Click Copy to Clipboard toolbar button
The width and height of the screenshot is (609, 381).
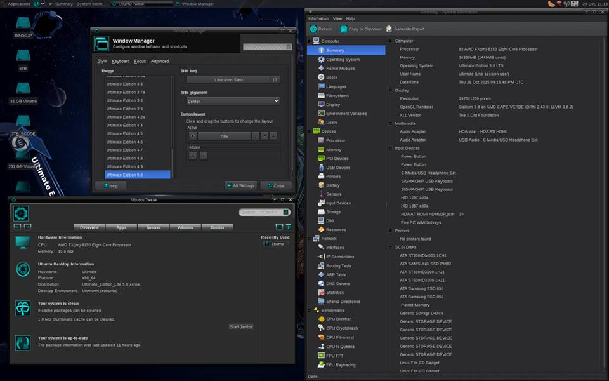pos(361,29)
